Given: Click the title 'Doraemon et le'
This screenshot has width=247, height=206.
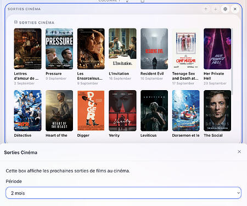Looking at the screenshot, I should click(186, 136).
